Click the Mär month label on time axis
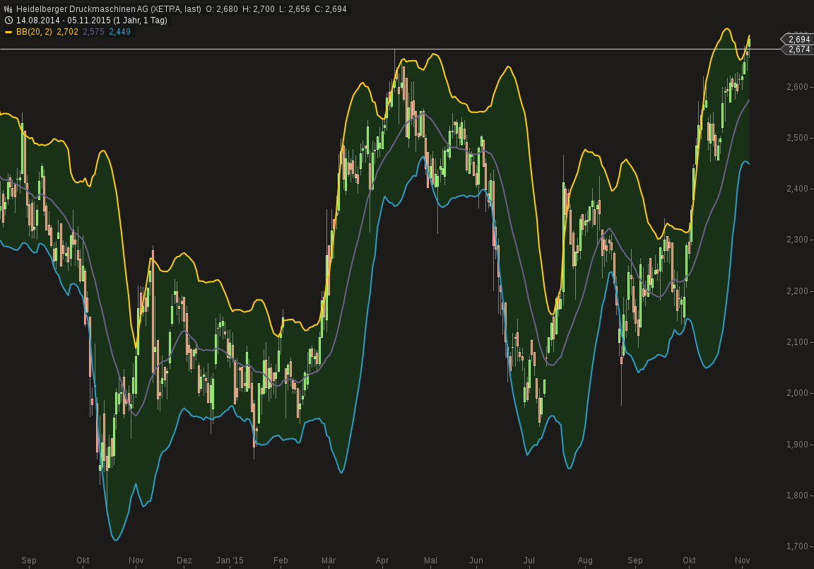The width and height of the screenshot is (814, 569). pos(329,561)
